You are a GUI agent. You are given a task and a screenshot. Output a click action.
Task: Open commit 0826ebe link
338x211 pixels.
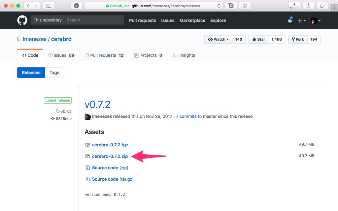[x=61, y=119]
